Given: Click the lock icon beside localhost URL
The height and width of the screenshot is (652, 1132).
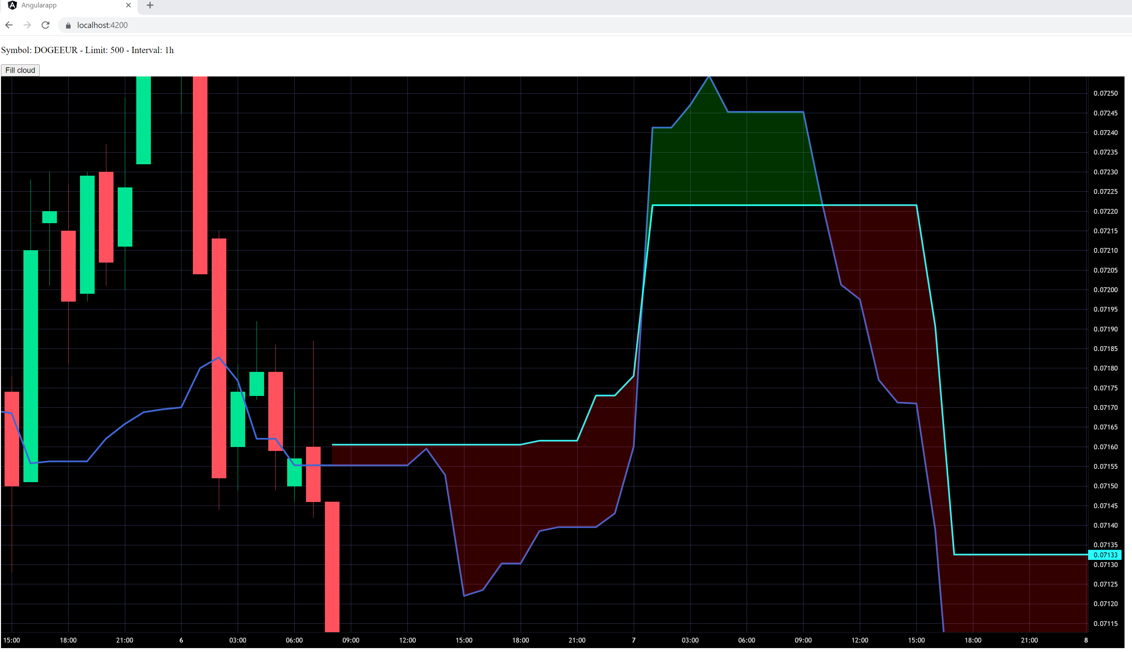Looking at the screenshot, I should pyautogui.click(x=68, y=25).
